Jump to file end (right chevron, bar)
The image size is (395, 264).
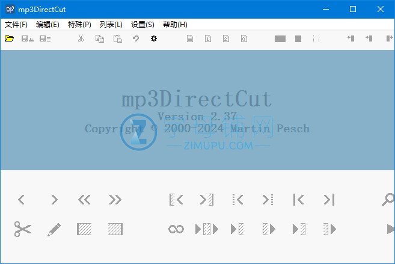[x=329, y=200]
